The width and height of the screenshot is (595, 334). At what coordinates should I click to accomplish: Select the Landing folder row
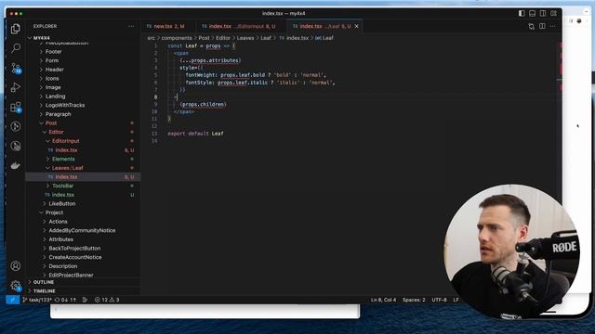point(83,96)
